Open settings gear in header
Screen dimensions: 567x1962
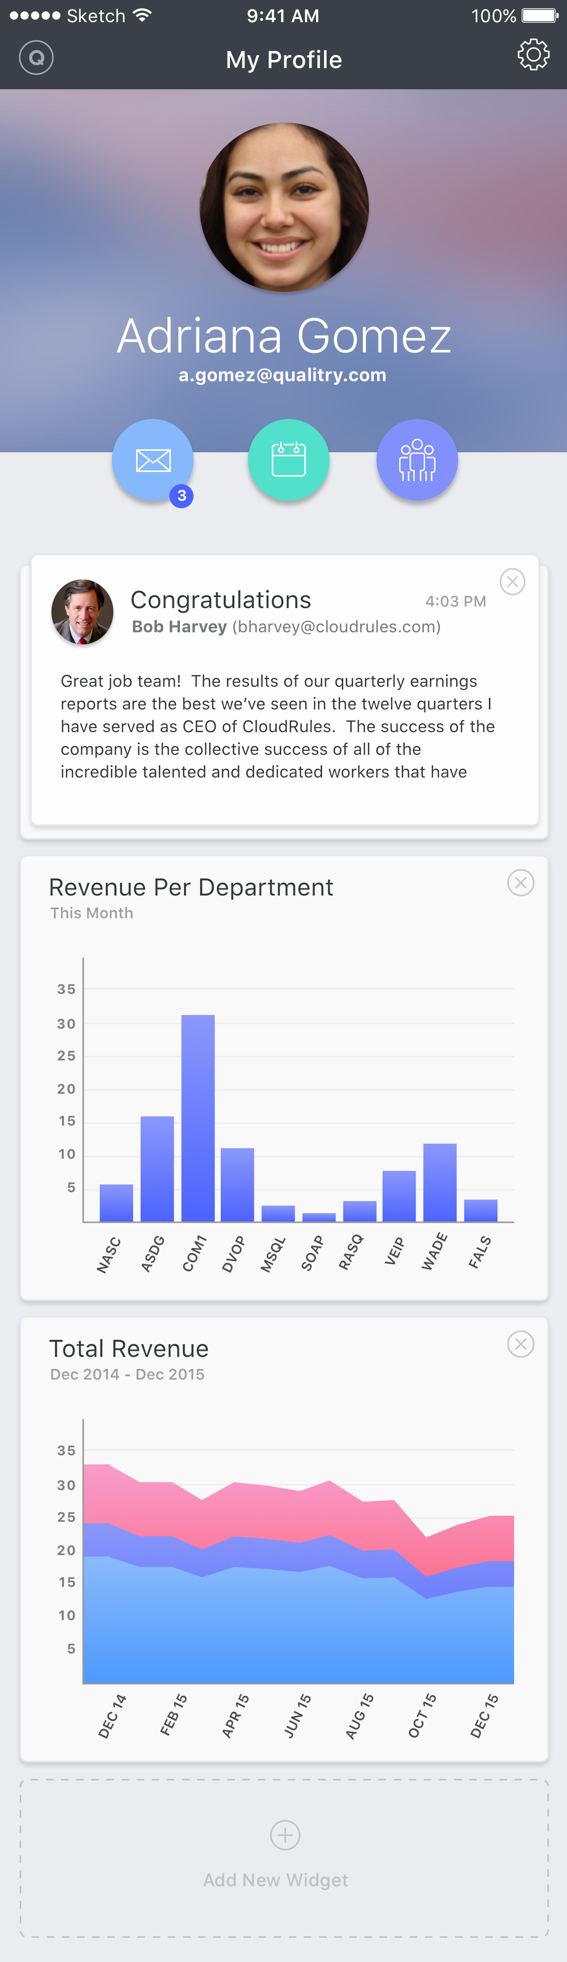point(533,55)
